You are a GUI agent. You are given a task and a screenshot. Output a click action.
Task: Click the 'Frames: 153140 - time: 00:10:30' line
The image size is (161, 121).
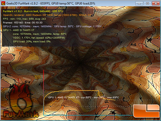tap(23, 23)
